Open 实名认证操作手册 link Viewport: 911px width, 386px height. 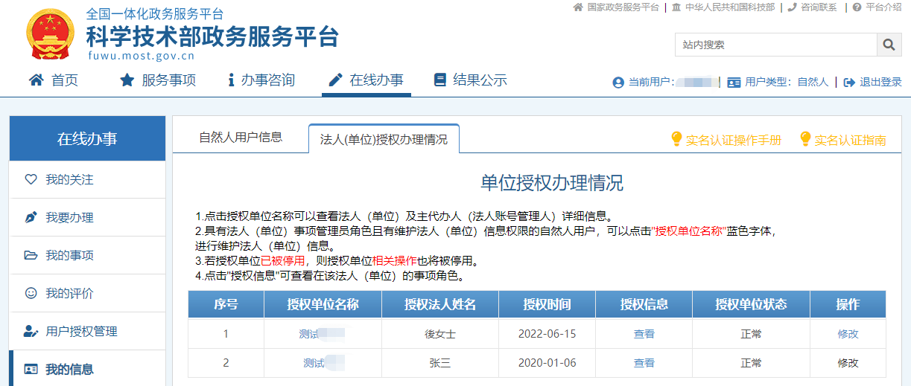tap(726, 139)
